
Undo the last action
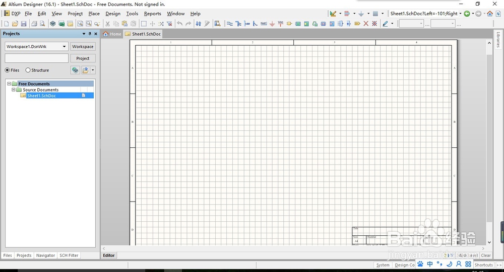click(x=180, y=24)
